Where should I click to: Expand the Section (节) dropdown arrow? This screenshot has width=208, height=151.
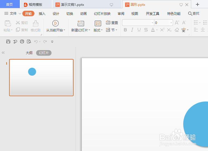[116, 30]
